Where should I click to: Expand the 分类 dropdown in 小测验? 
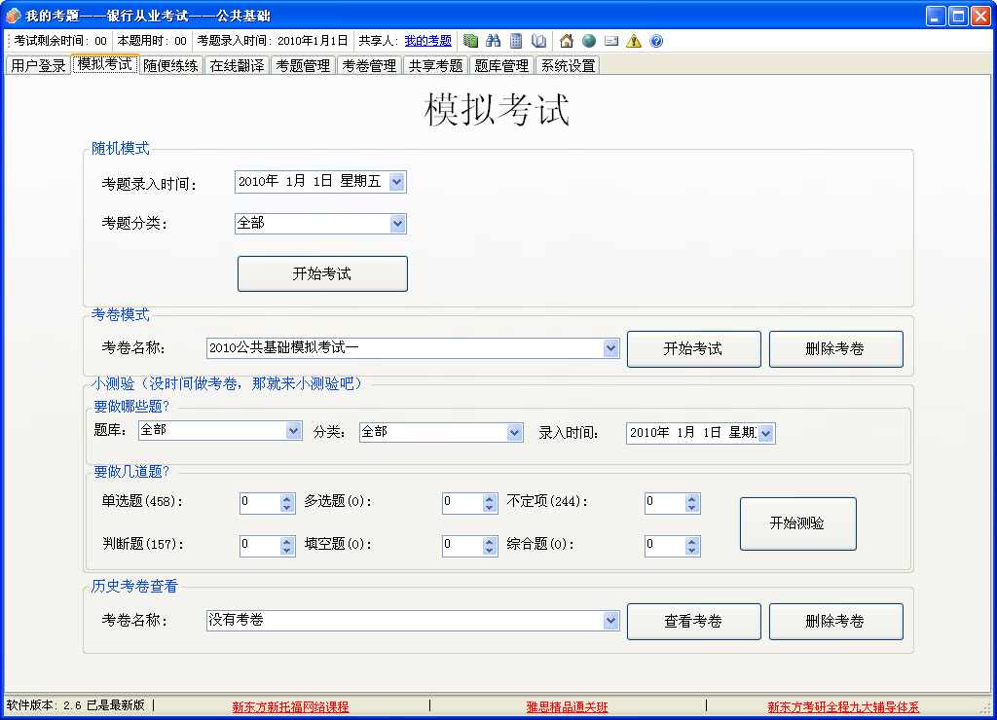tap(514, 432)
